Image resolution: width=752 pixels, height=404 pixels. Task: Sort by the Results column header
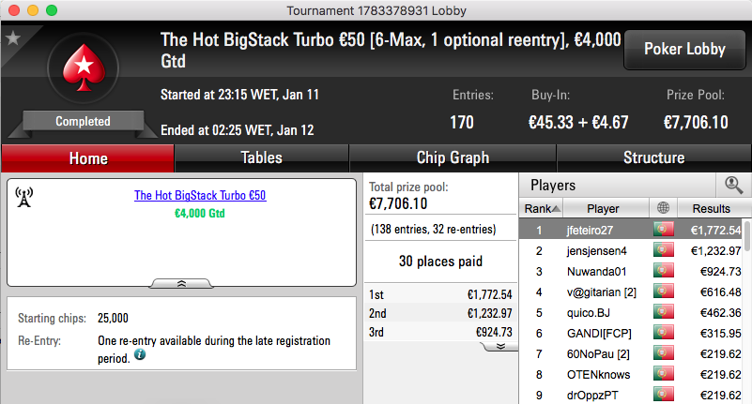coord(712,208)
